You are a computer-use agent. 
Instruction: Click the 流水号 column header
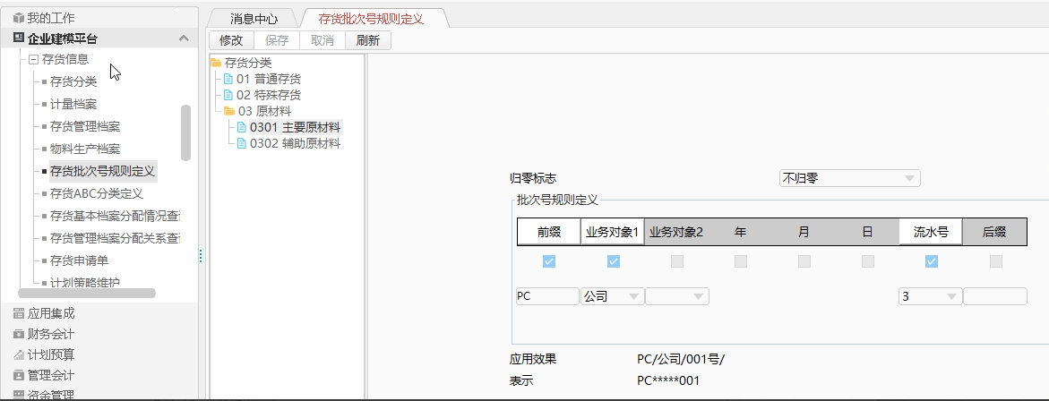coord(930,232)
